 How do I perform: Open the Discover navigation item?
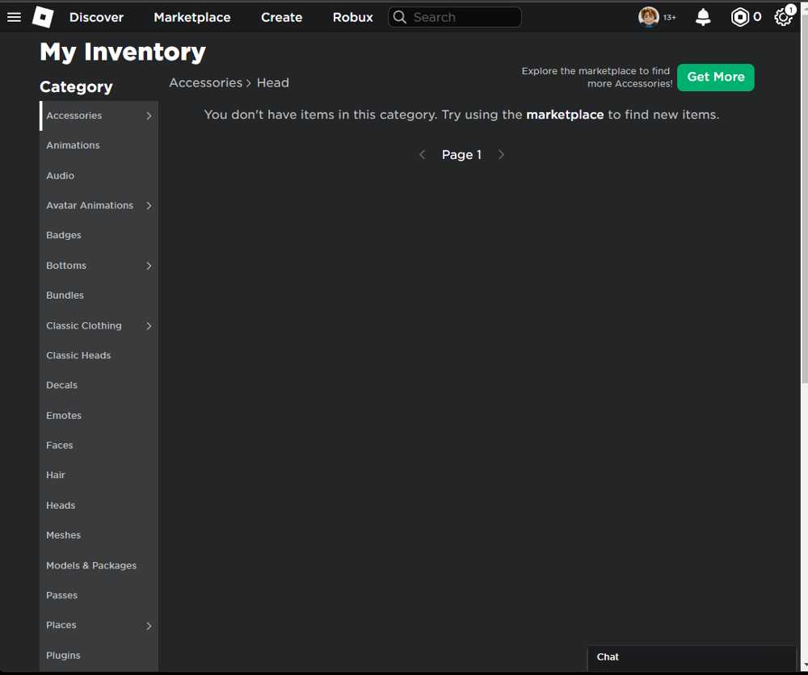(96, 17)
